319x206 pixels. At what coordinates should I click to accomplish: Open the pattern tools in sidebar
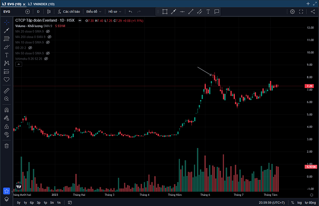6,63
